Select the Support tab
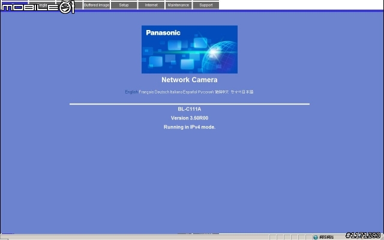 [x=206, y=5]
